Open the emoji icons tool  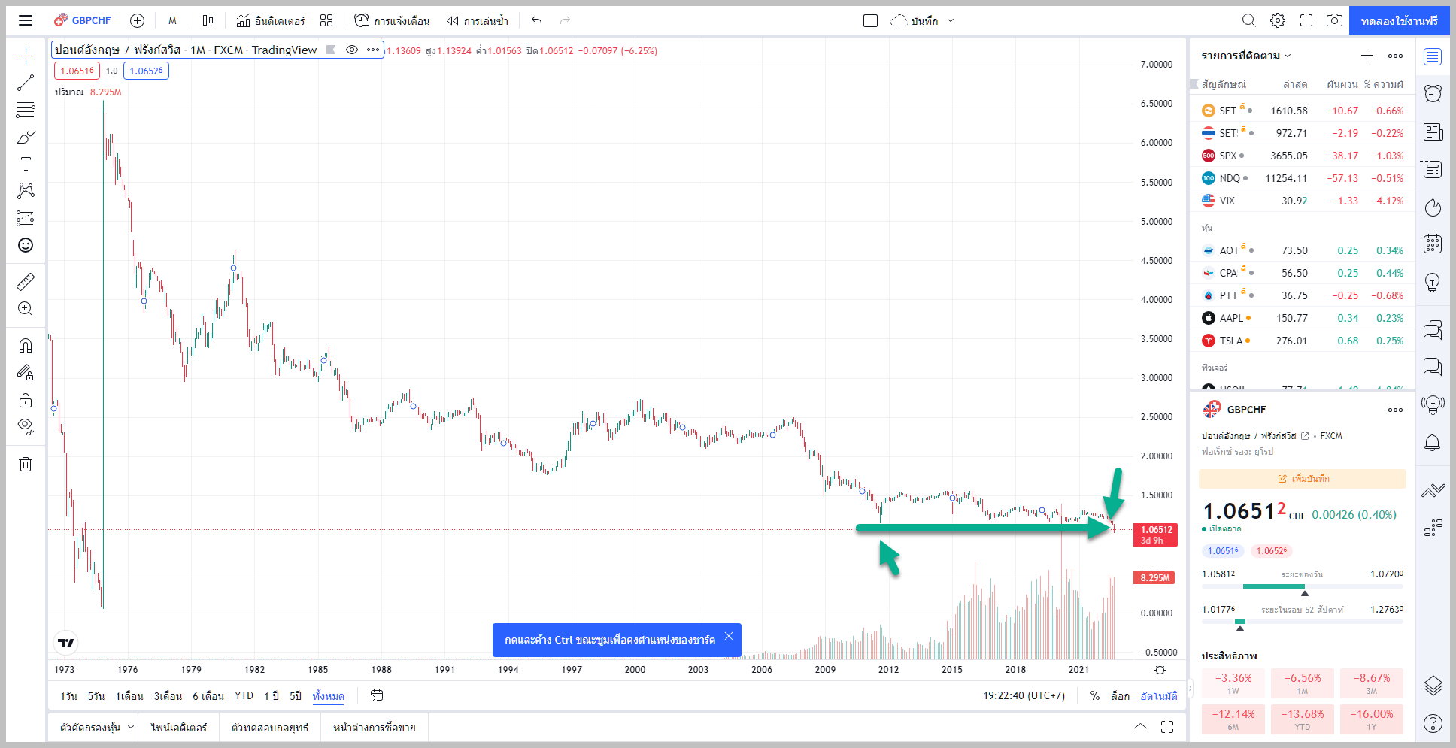point(26,245)
